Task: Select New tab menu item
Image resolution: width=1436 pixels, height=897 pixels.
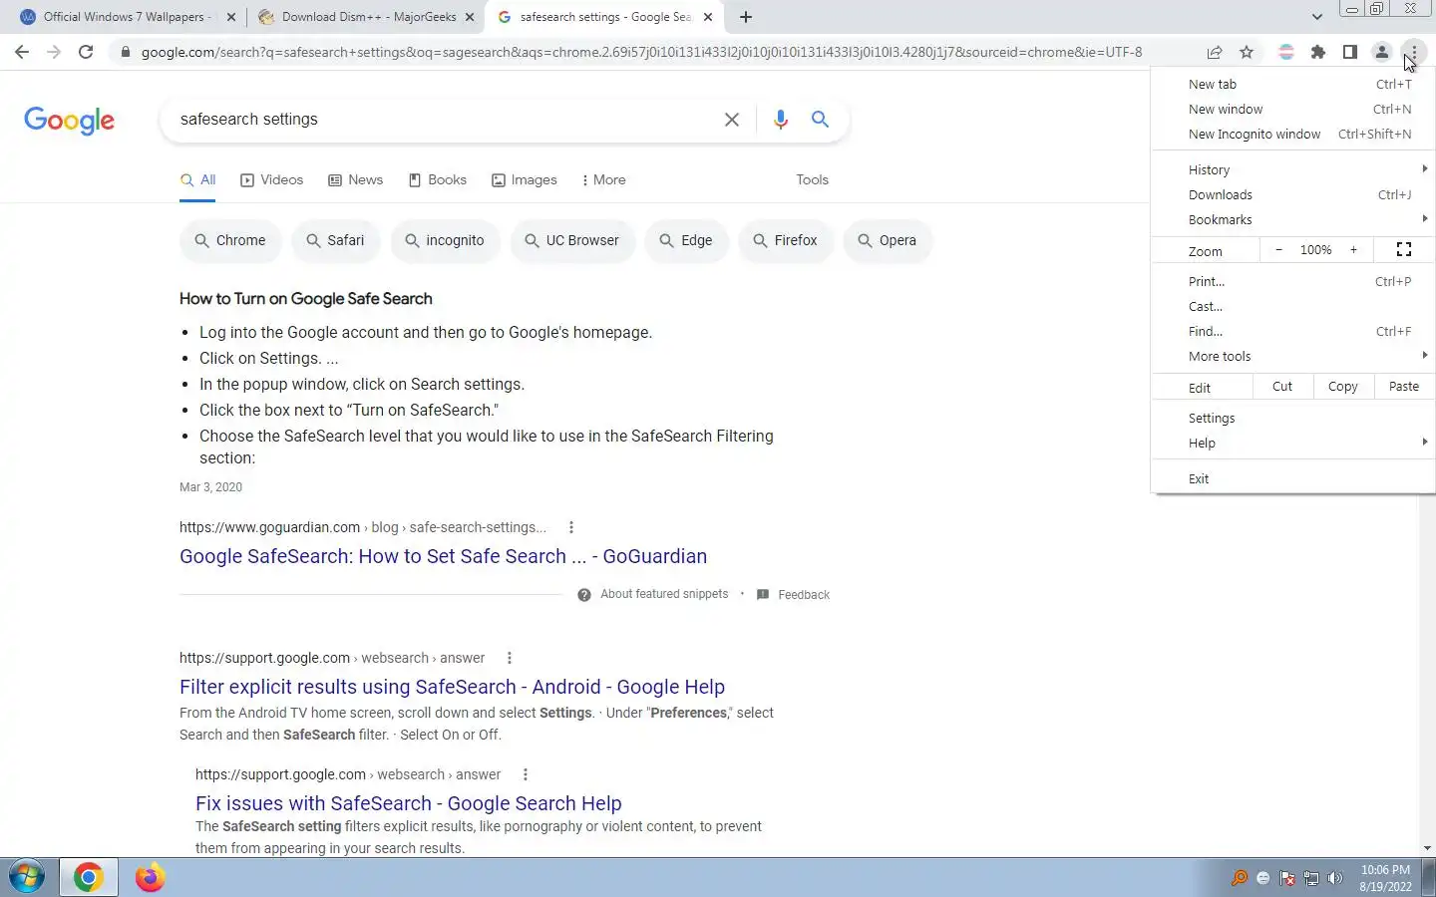Action: click(1293, 85)
